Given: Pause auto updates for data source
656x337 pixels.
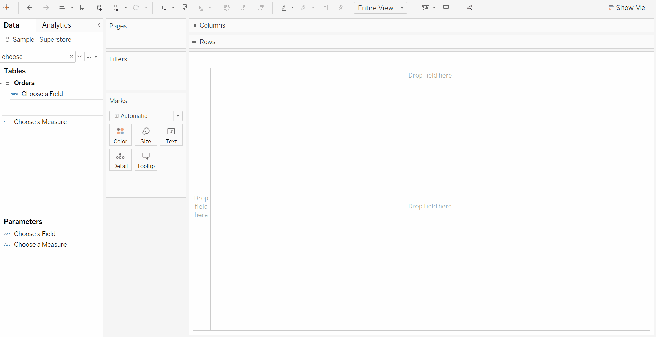Looking at the screenshot, I should point(116,8).
